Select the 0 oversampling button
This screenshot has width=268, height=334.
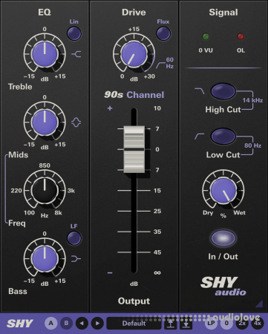click(x=226, y=323)
